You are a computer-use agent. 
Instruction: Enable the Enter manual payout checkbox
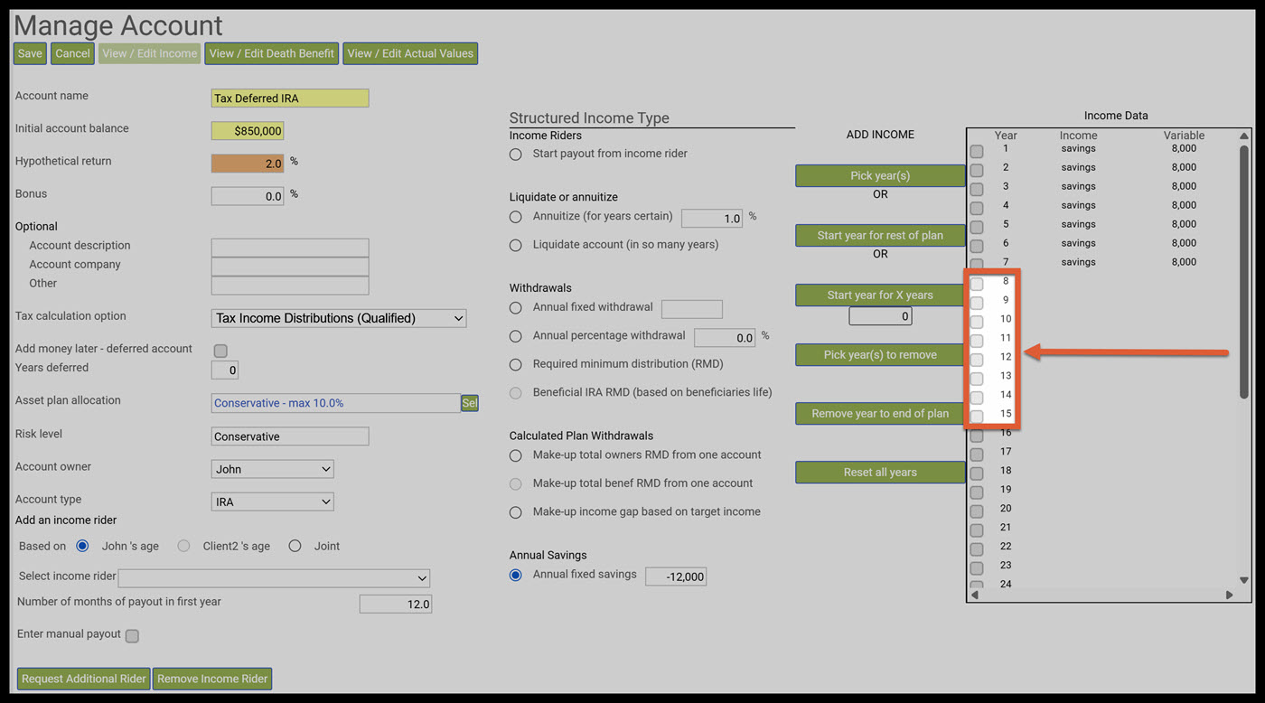pos(132,636)
